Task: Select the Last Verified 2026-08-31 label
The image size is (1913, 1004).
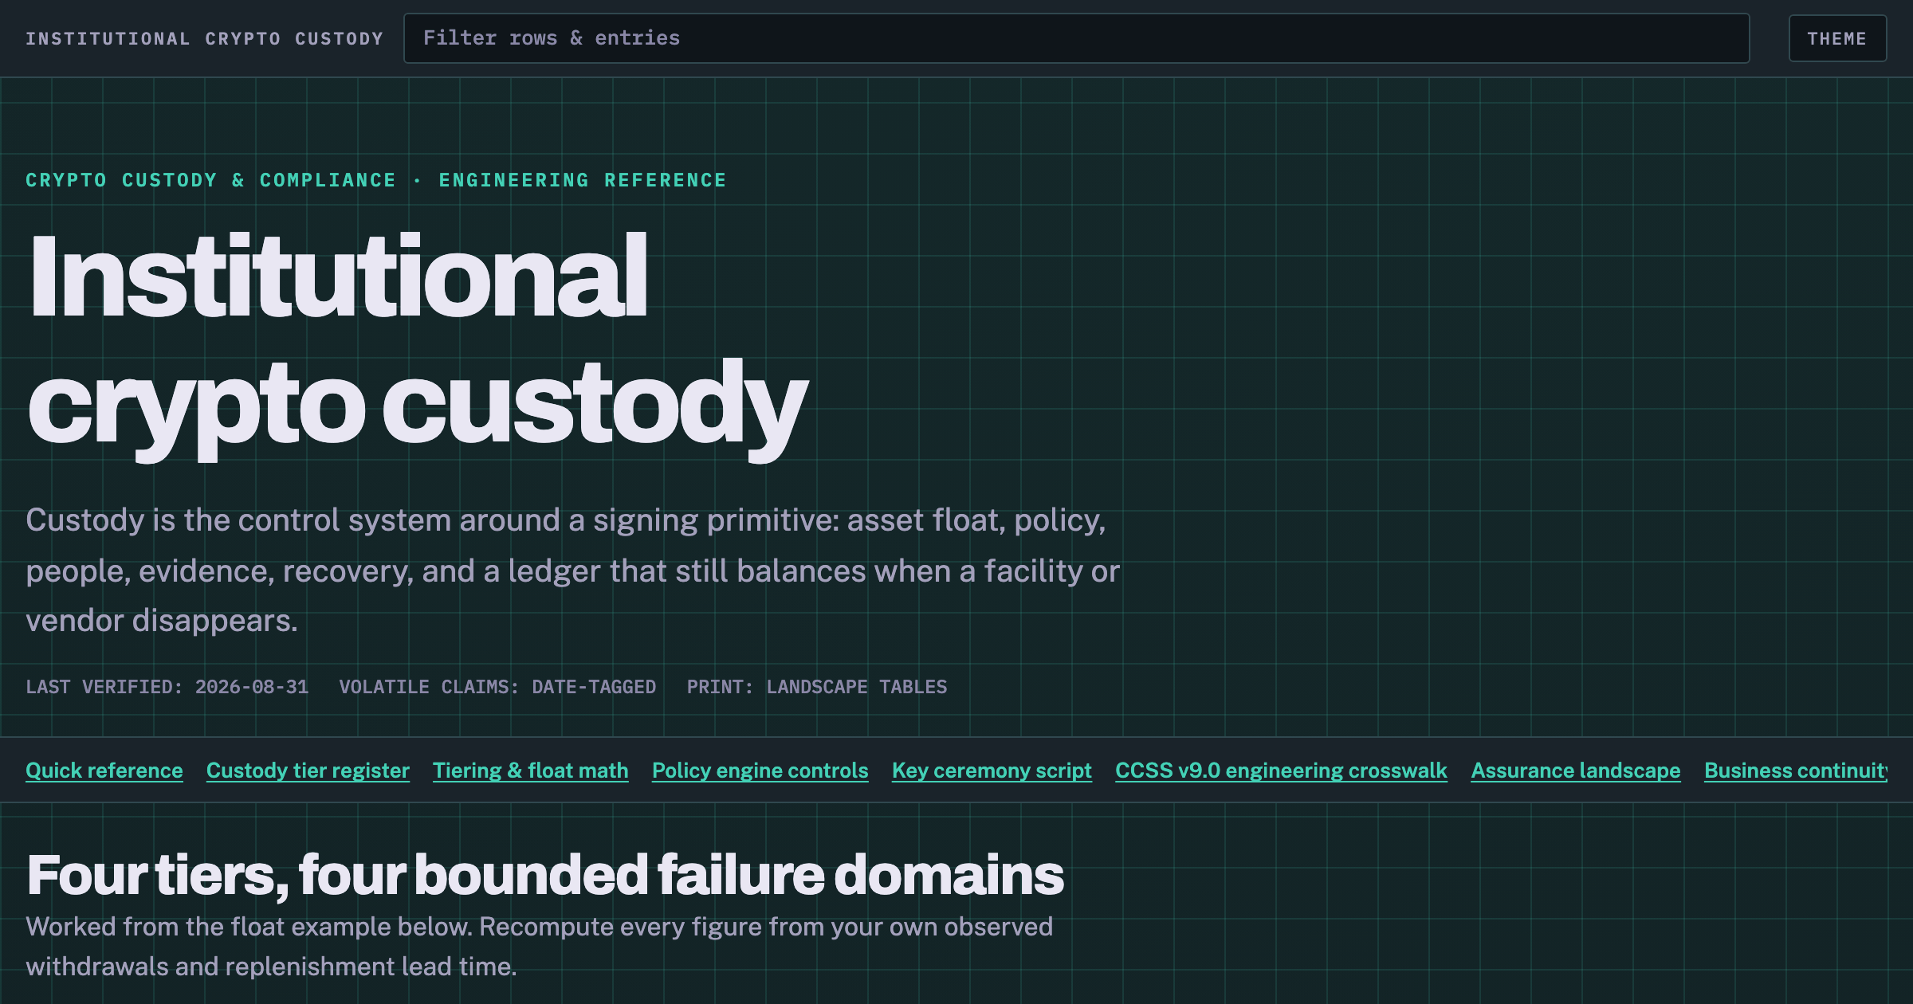Action: [167, 687]
